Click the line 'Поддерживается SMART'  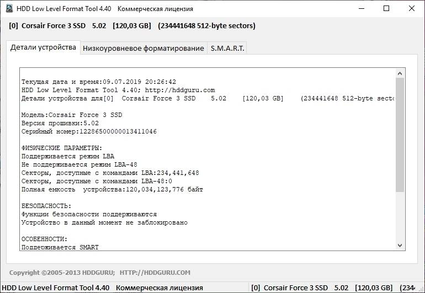[60, 247]
